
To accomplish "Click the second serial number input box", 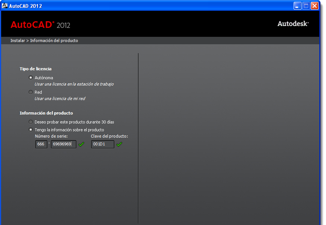I will point(63,144).
